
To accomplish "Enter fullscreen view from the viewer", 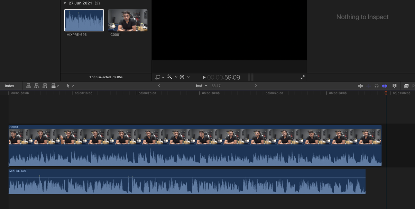I will (x=303, y=77).
